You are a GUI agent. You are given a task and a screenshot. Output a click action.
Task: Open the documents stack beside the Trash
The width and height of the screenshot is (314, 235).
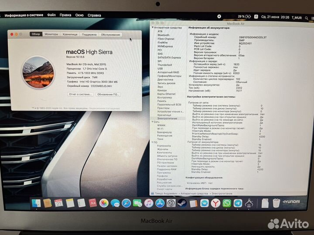tap(265, 203)
